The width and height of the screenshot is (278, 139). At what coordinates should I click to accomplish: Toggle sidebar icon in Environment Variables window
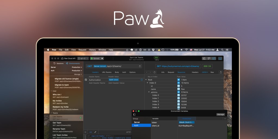tap(134, 115)
